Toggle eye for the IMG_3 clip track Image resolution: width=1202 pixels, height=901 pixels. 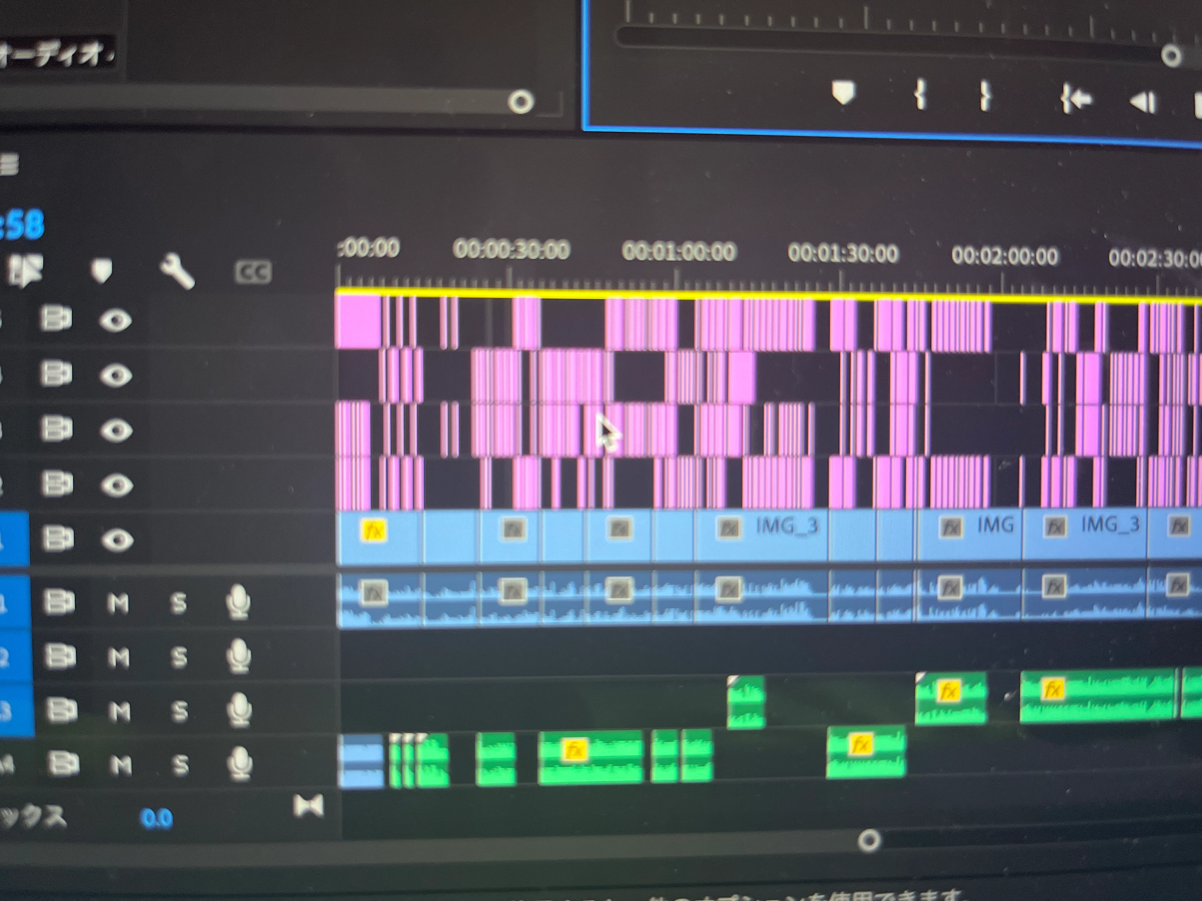pos(117,539)
